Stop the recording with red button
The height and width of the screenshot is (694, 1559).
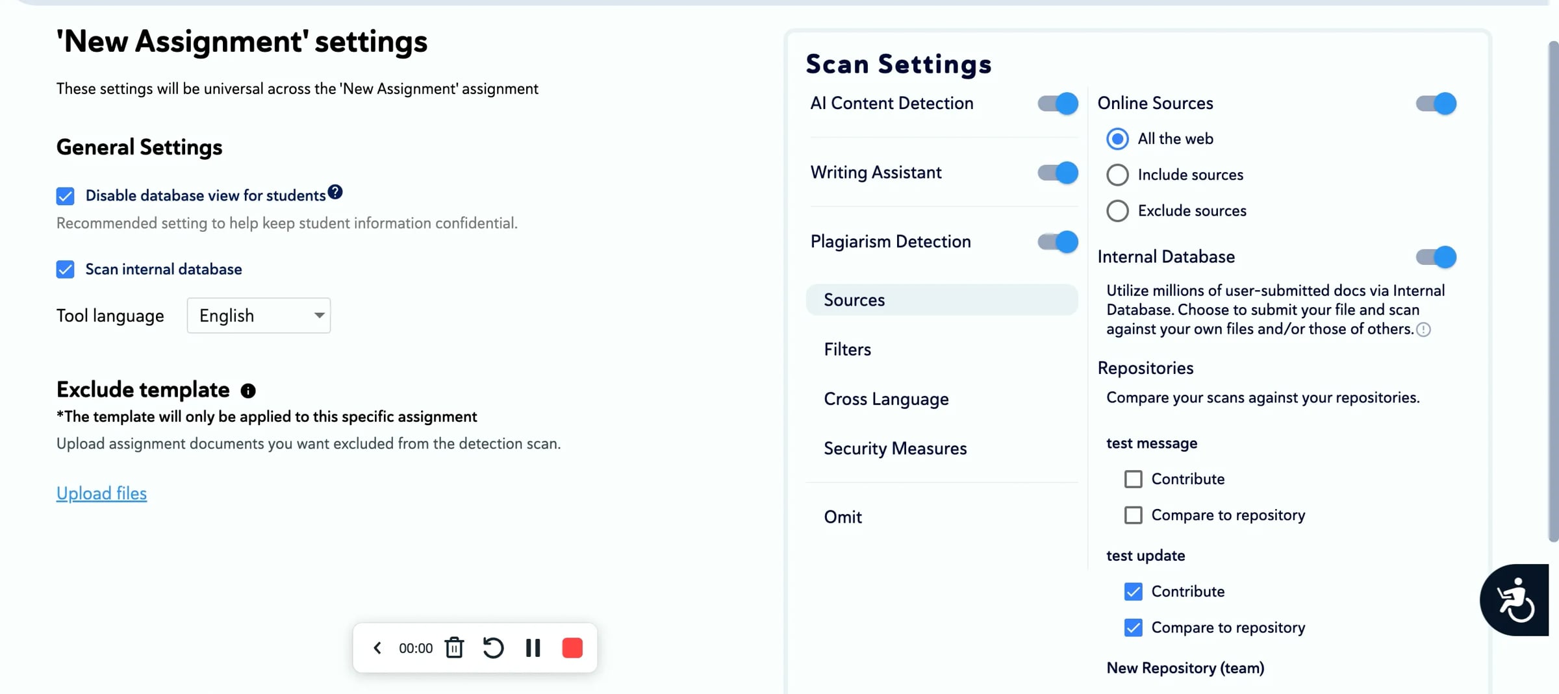coord(572,648)
